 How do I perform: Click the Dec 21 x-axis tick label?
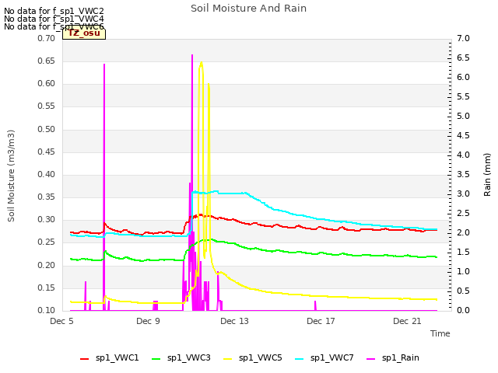[408, 321]
